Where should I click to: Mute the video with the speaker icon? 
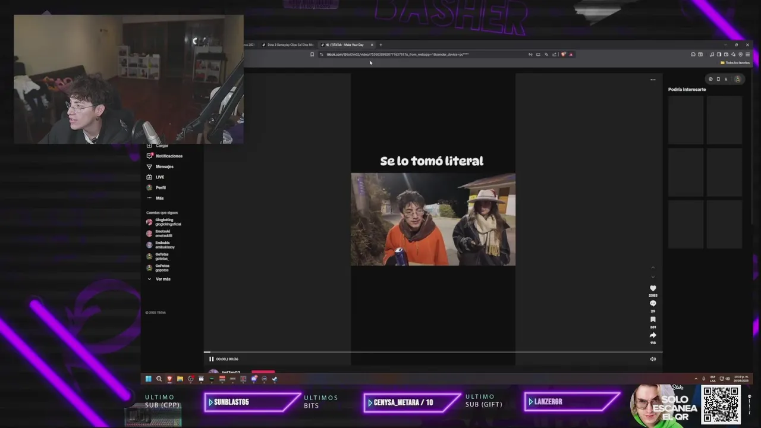[x=653, y=359]
